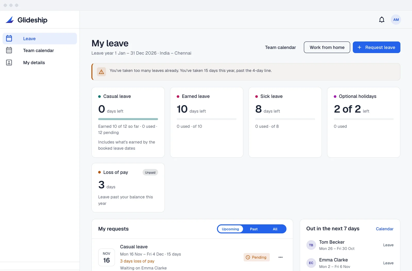The width and height of the screenshot is (412, 271).
Task: Open My details in the sidebar
Action: point(40,63)
